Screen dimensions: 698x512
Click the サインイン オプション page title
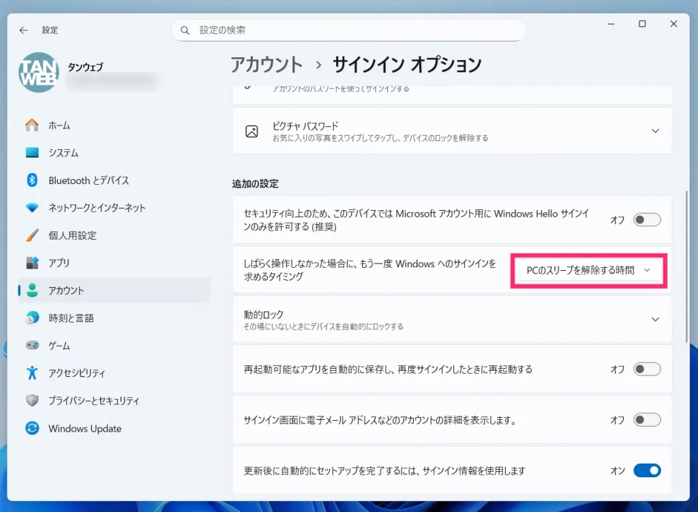(407, 65)
